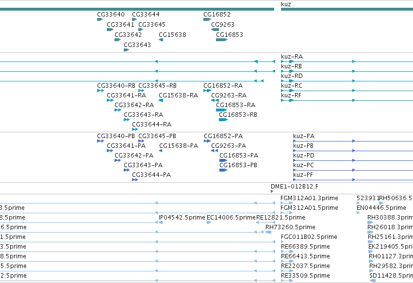Click the kuz-RF transcript label
413x283 pixels.
point(291,95)
